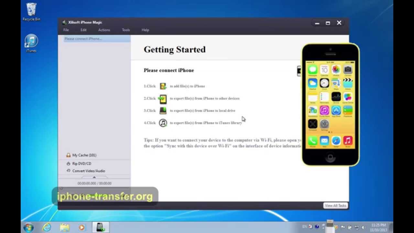This screenshot has height=233, width=414.
Task: Click the 'Please connect iPhone' heading in the main panel
Action: click(x=169, y=70)
